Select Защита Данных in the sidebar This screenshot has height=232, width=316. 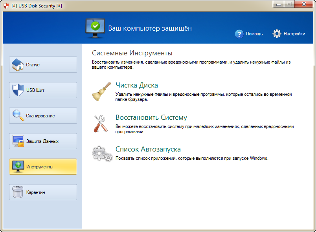42,141
